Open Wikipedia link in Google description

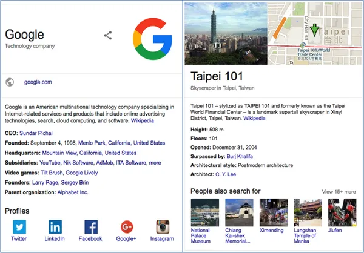143,120
